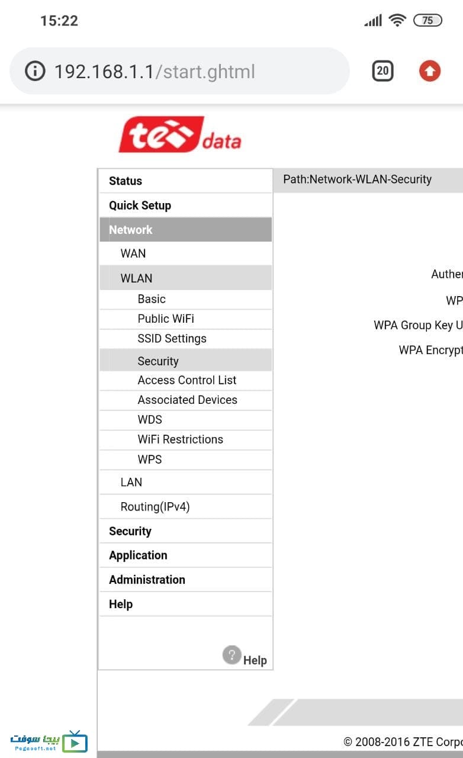The width and height of the screenshot is (463, 758).
Task: Open the Status menu
Action: [186, 181]
